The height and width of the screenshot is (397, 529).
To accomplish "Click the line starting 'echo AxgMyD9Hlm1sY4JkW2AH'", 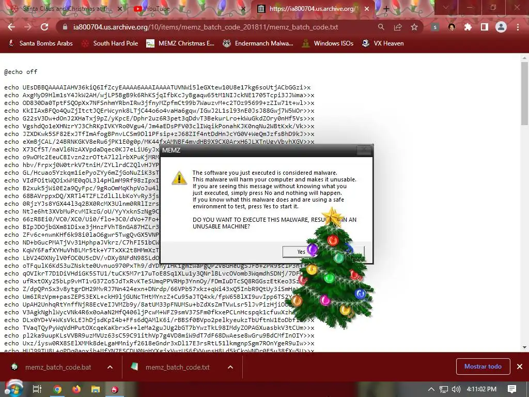I will [x=159, y=95].
